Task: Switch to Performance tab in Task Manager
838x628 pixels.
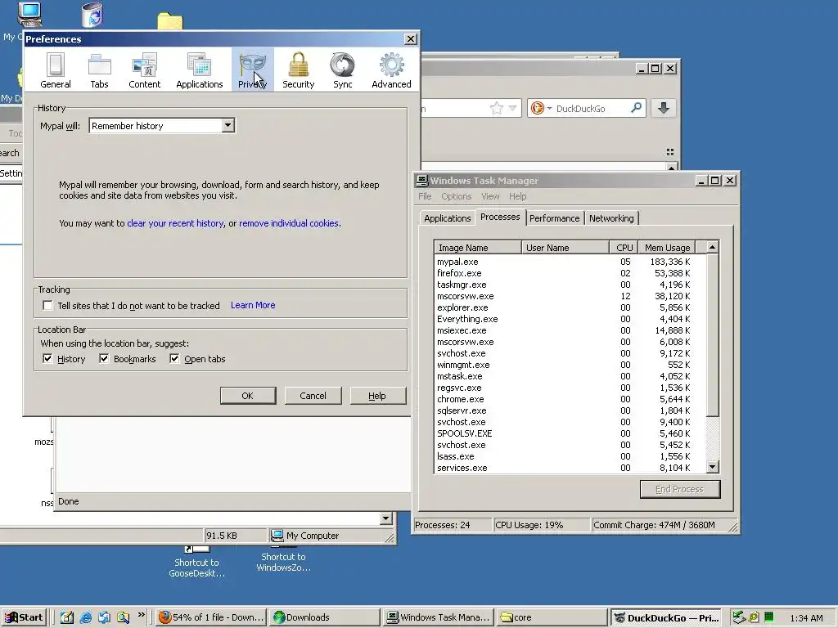Action: click(x=554, y=218)
